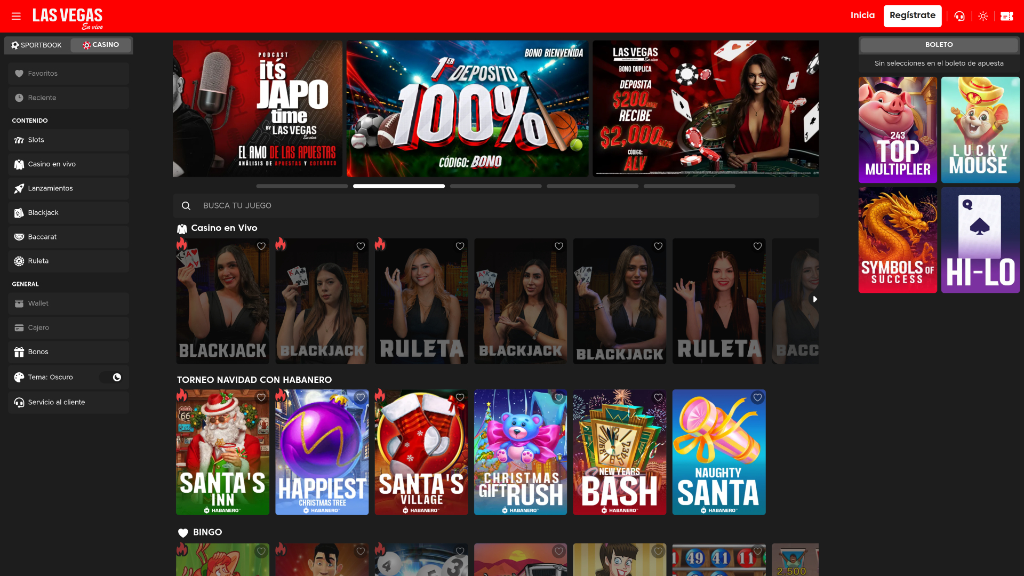1024x576 pixels.
Task: Click the Inicia login link
Action: 862,15
